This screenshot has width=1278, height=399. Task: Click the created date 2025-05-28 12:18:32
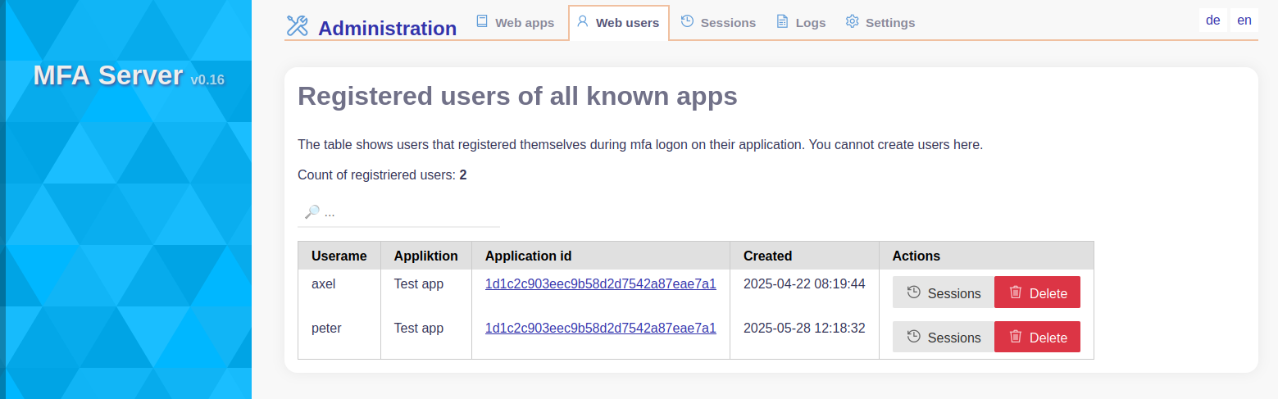point(804,329)
